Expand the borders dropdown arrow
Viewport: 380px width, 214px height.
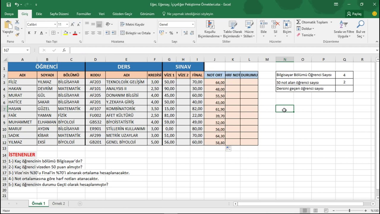[x=58, y=33]
